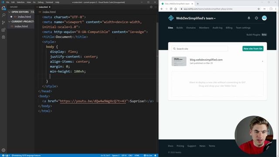The image size is (279, 157).
Task: Click the Netlify logo
Action: (x=171, y=18)
